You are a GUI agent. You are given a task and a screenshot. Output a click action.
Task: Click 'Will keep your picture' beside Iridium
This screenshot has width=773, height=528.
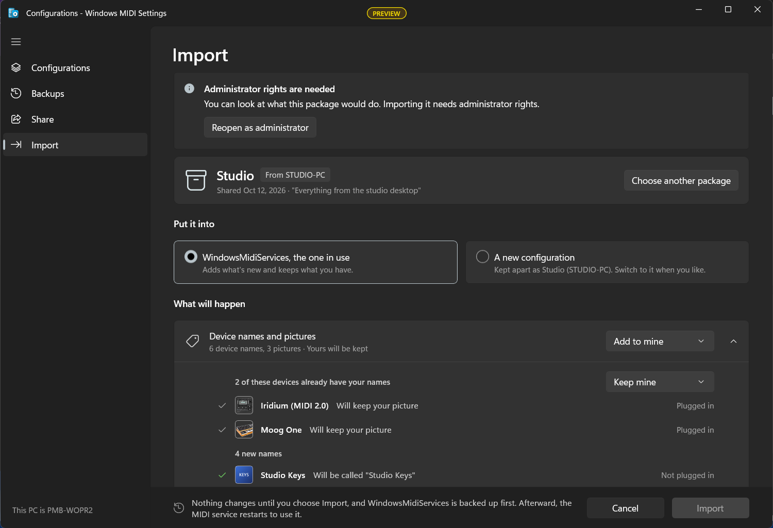tap(377, 405)
